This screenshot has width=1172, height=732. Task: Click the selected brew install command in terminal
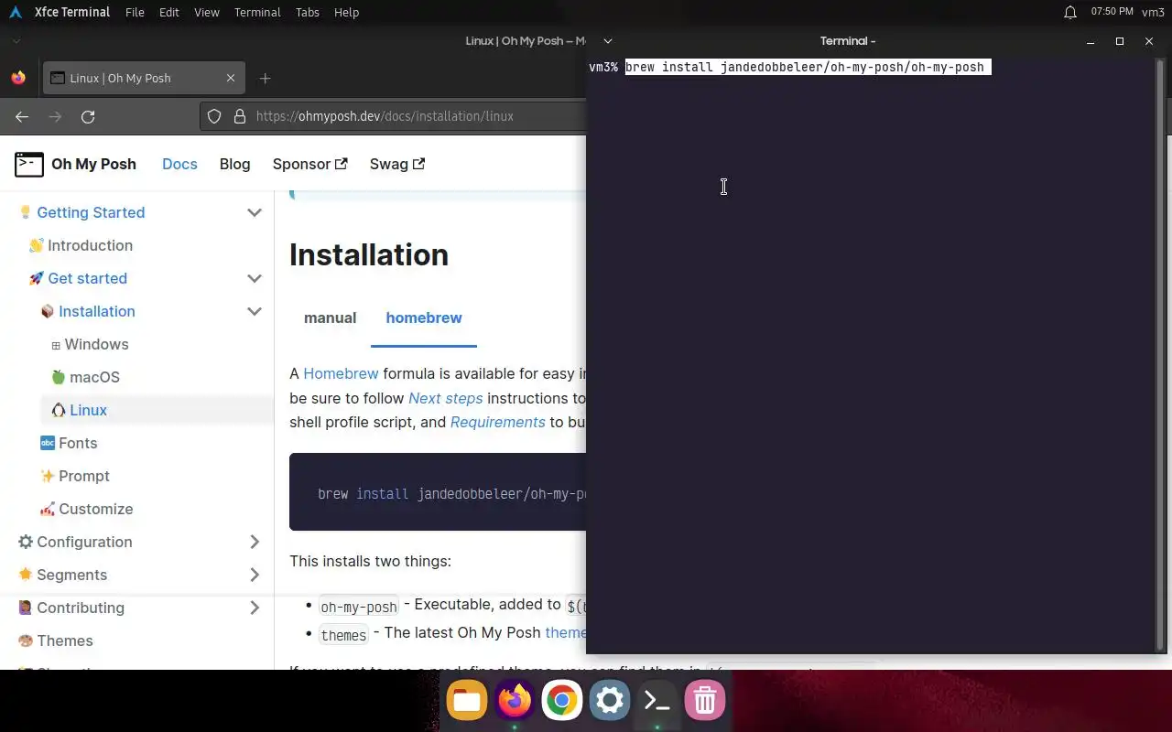808,67
